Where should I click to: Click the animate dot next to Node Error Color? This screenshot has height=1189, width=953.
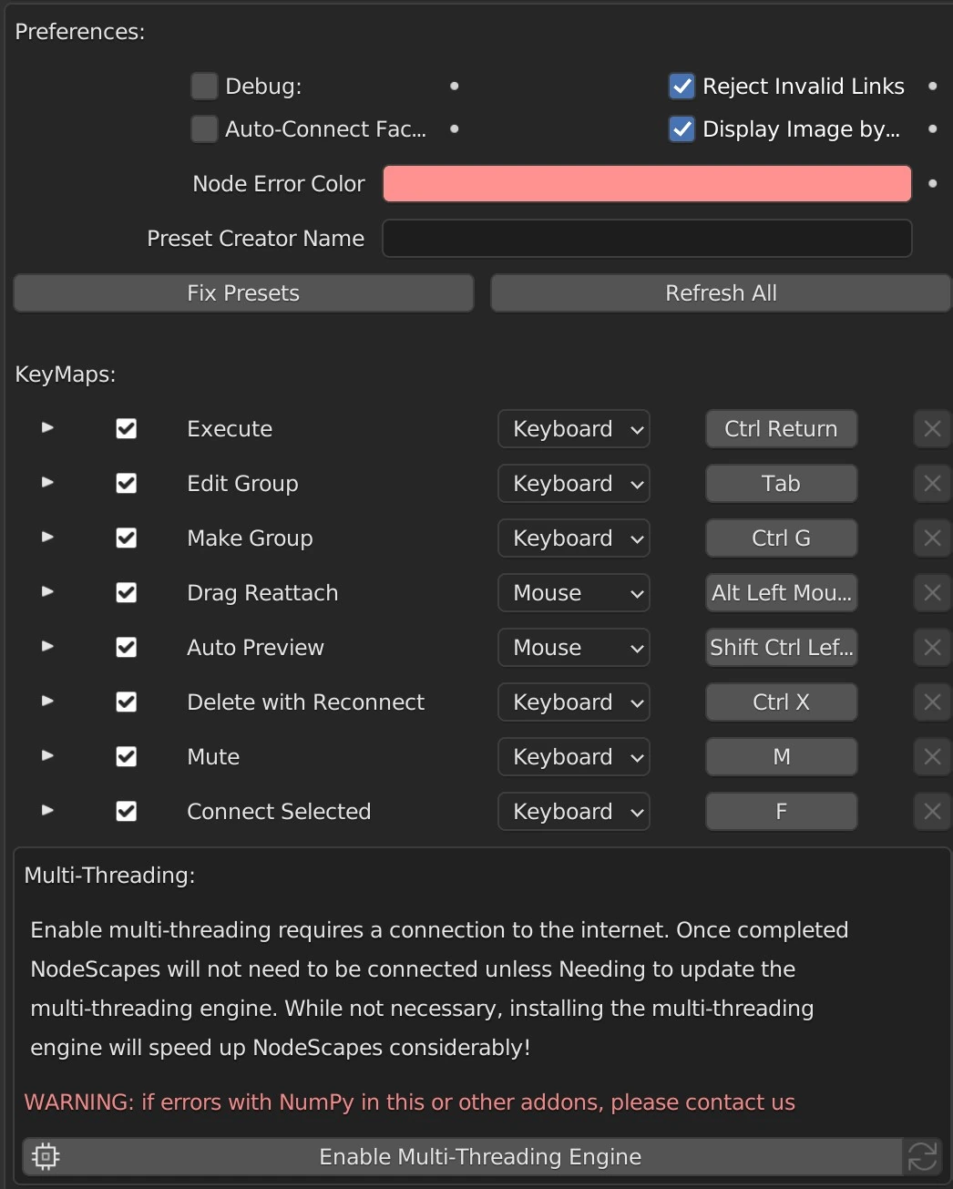932,184
